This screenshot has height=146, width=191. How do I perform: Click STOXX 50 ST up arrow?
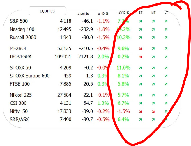(x=140, y=68)
